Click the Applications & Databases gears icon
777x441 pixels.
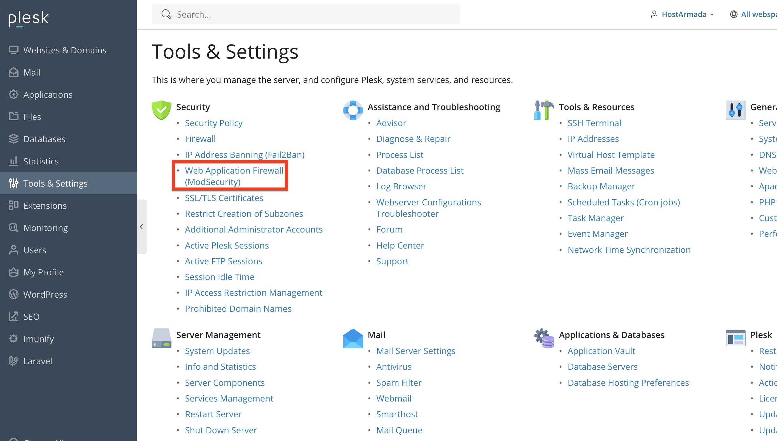(544, 338)
